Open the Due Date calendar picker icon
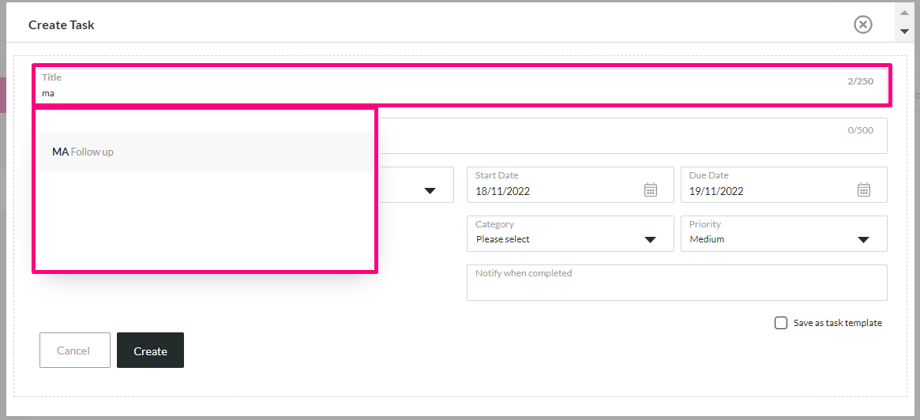This screenshot has width=920, height=420. (x=864, y=189)
